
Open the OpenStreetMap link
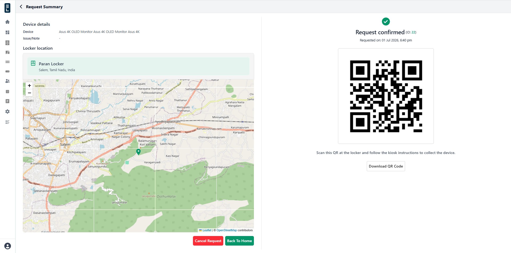226,230
